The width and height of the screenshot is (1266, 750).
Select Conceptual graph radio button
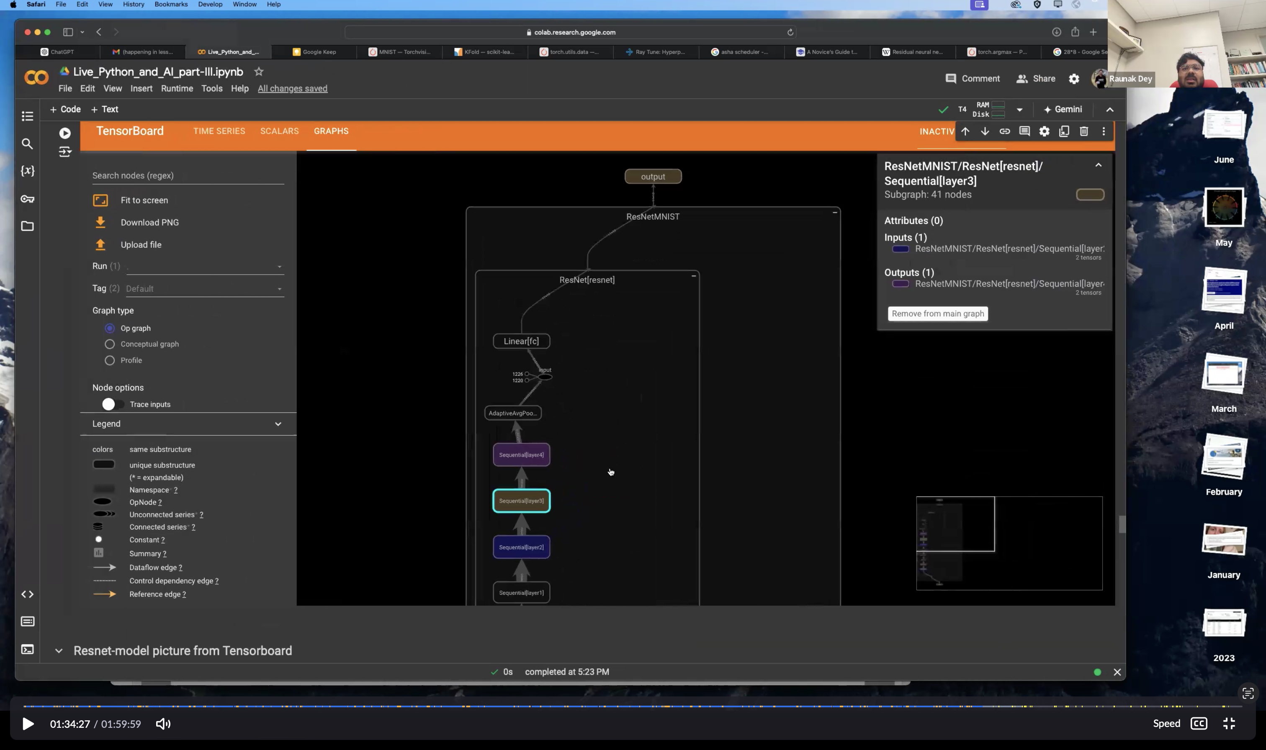[x=110, y=344]
